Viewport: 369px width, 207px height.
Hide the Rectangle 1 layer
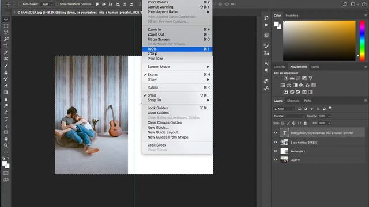coord(276,151)
